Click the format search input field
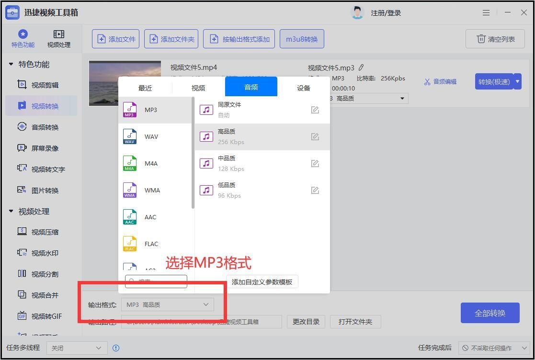Image resolution: width=535 pixels, height=360 pixels. (156, 281)
